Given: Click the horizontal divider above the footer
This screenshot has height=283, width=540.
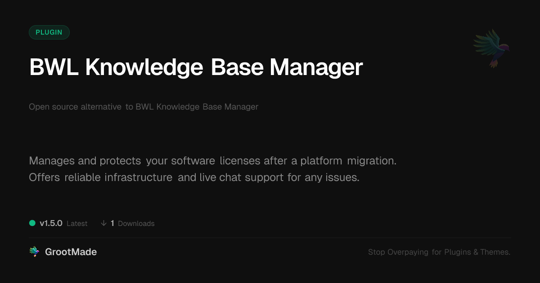Looking at the screenshot, I should [270, 238].
